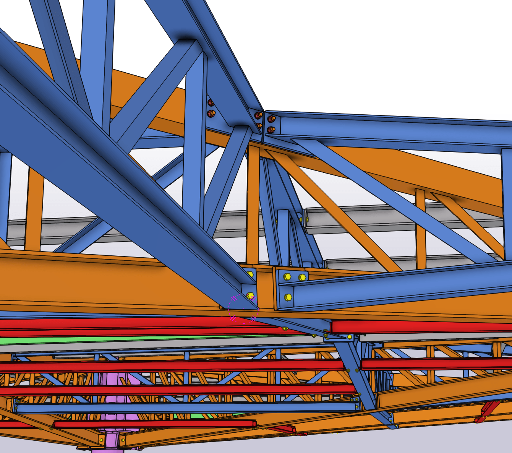Select the short red beam above pink column
This screenshot has height=453, width=512.
[x=153, y=424]
